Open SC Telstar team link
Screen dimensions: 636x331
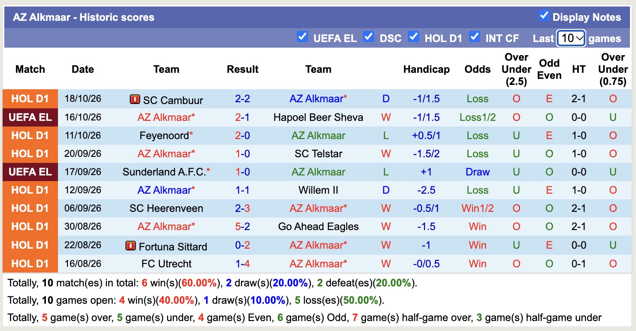point(318,154)
